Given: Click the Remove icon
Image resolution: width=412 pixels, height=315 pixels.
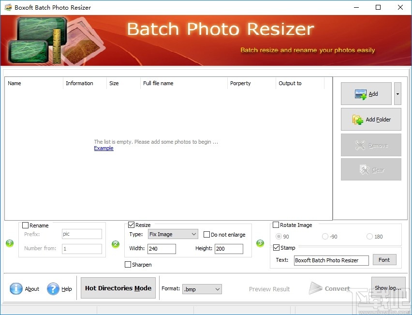Looking at the screenshot, I should [360, 145].
